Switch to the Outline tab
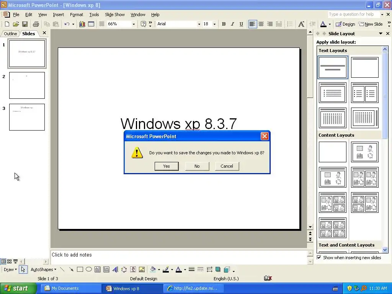Viewport: 392px width, 294px height. click(10, 34)
